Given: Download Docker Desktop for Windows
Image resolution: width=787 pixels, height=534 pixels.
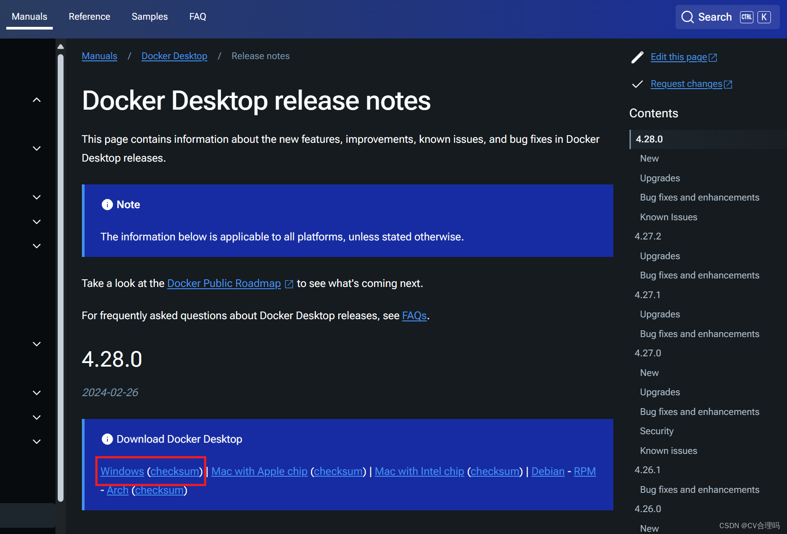Looking at the screenshot, I should tap(122, 471).
